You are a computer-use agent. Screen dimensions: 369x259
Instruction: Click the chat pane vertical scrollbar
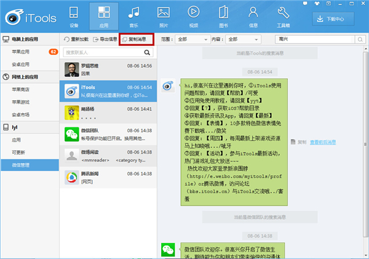[x=365, y=145]
